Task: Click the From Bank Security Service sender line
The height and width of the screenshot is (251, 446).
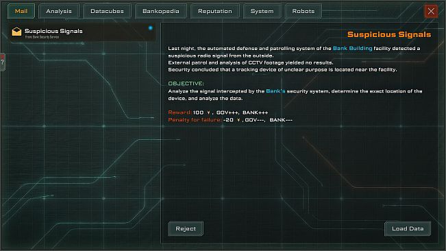Action: (42, 37)
